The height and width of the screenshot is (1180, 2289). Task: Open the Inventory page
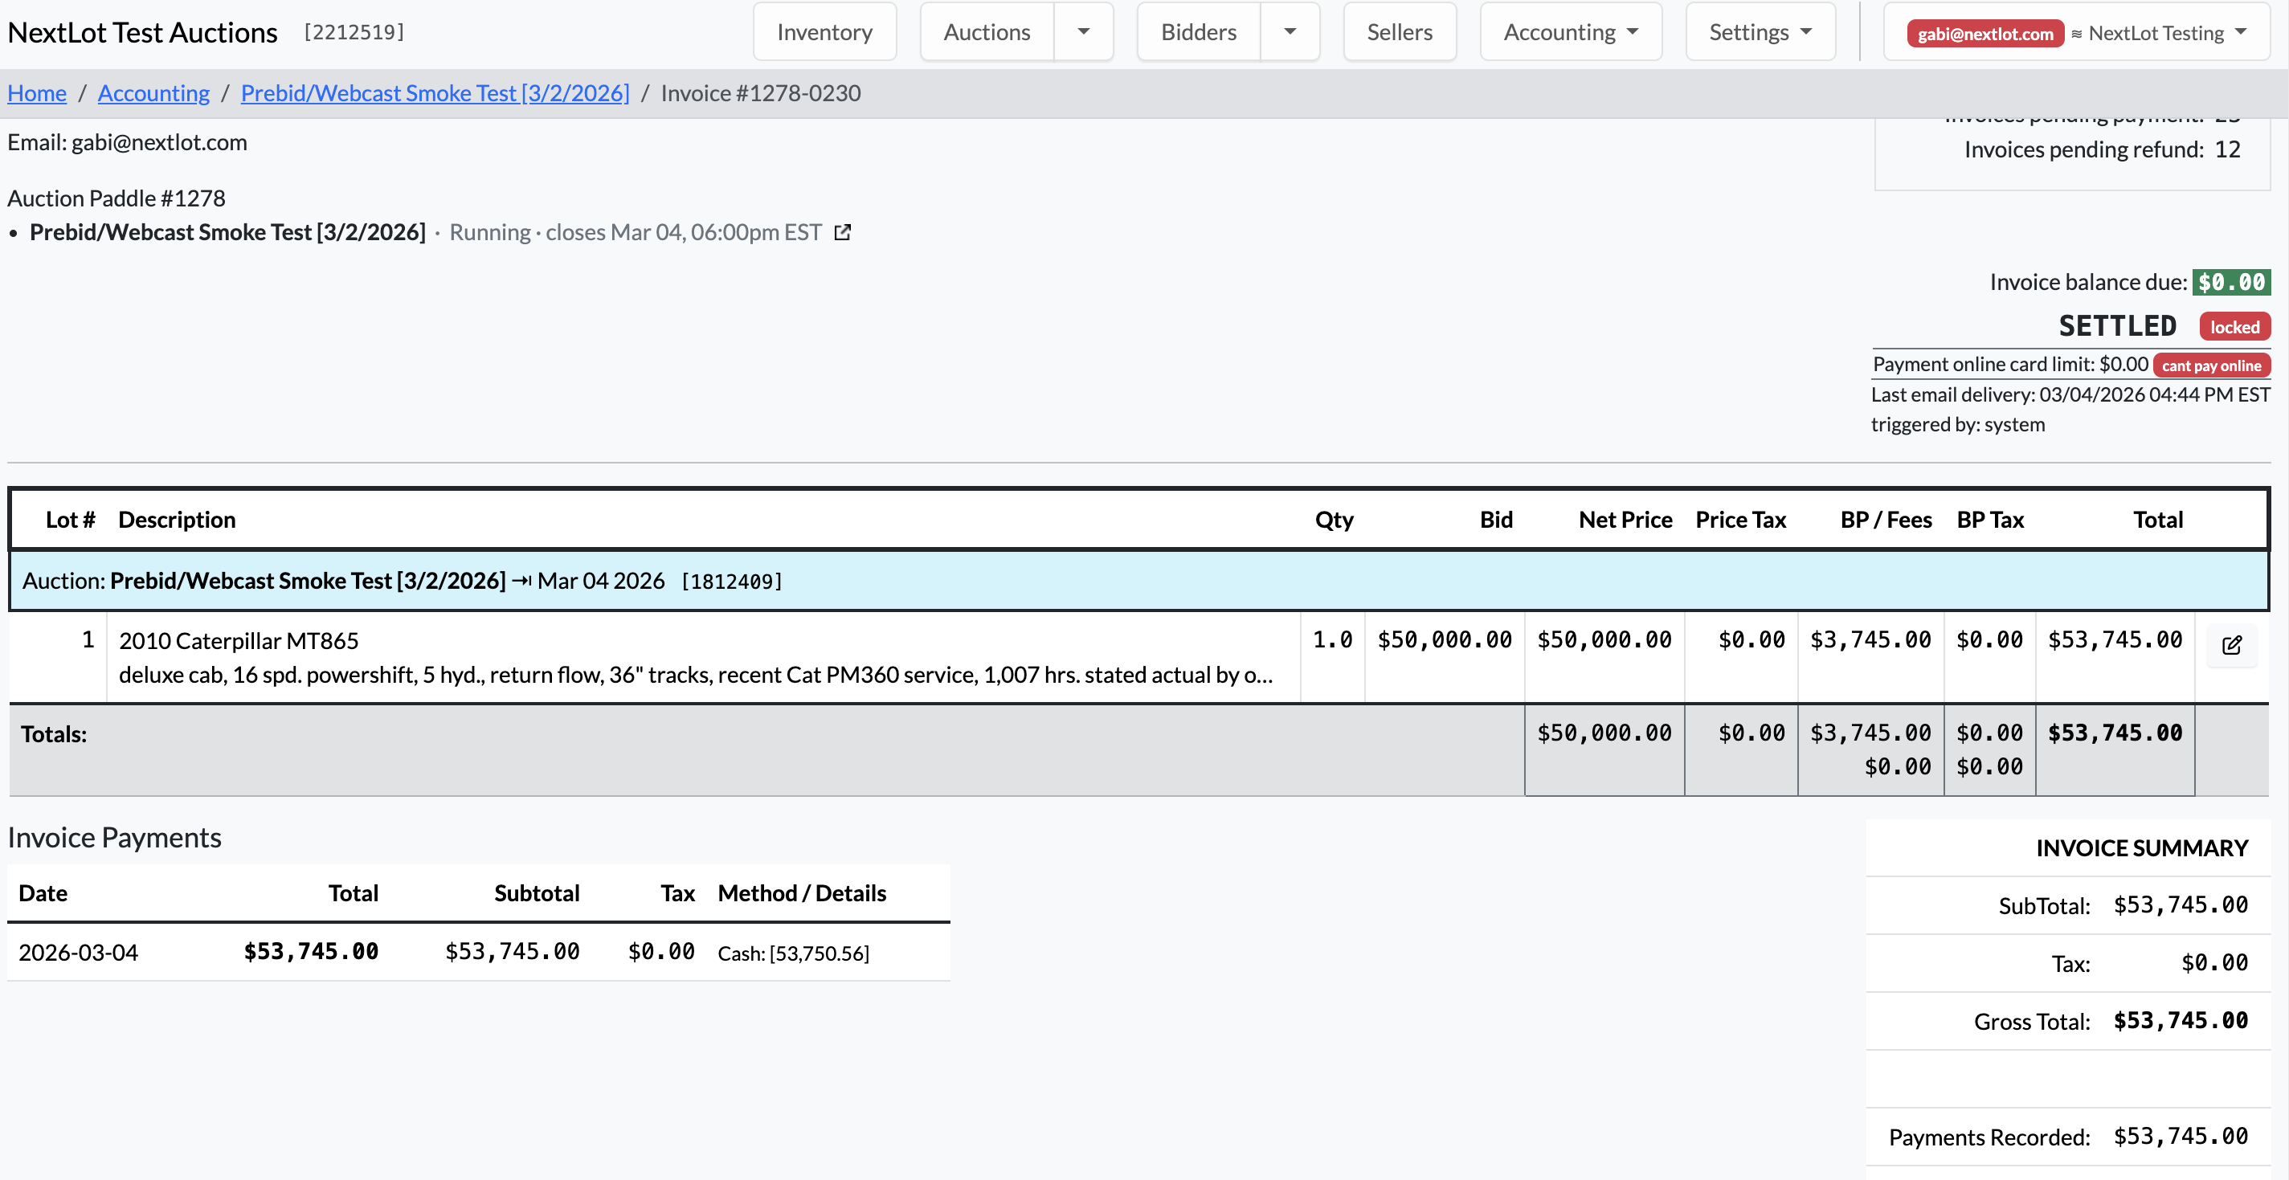[824, 32]
